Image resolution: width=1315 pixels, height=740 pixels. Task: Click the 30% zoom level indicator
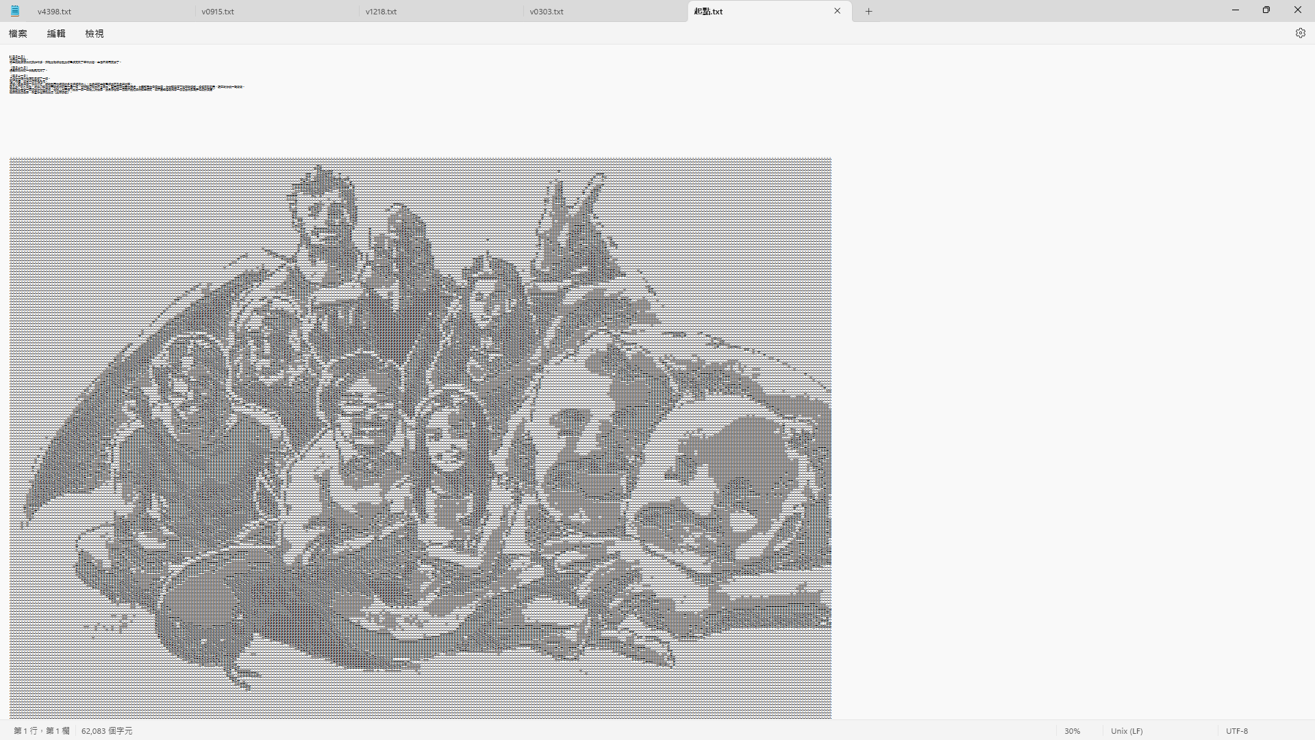click(x=1072, y=731)
